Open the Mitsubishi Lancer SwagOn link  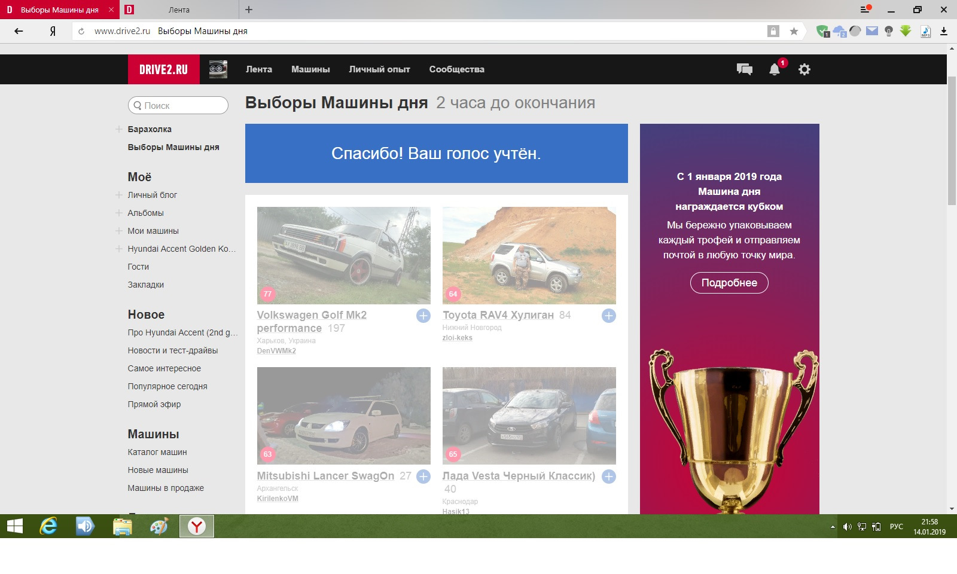[x=325, y=476]
